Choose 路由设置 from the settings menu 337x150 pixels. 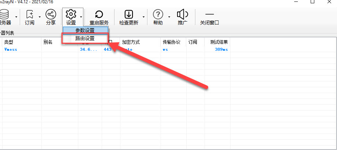85,39
